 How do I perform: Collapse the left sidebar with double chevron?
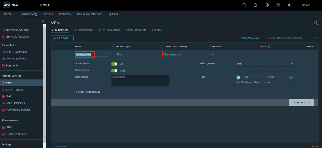pos(43,21)
